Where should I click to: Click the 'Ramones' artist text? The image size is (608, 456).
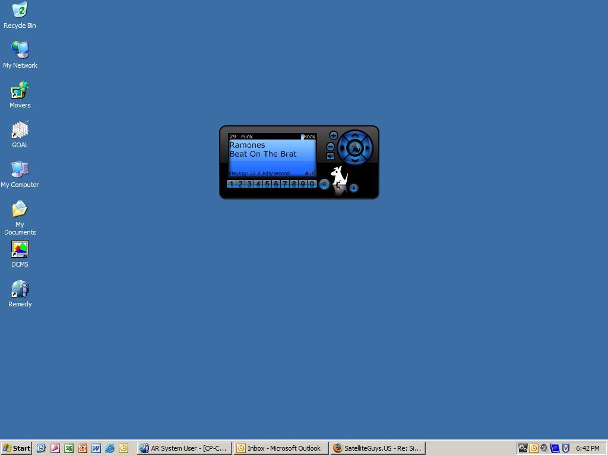(x=248, y=145)
